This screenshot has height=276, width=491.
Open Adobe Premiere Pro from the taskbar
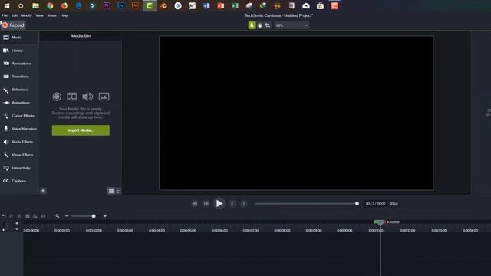[107, 5]
